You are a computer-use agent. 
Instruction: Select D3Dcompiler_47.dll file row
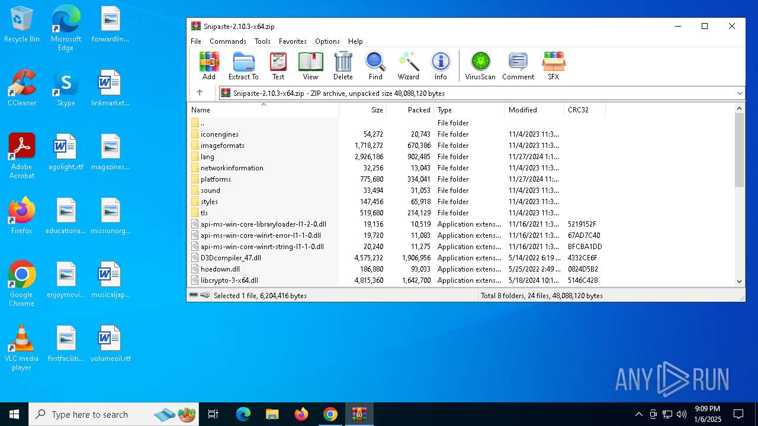[397, 258]
